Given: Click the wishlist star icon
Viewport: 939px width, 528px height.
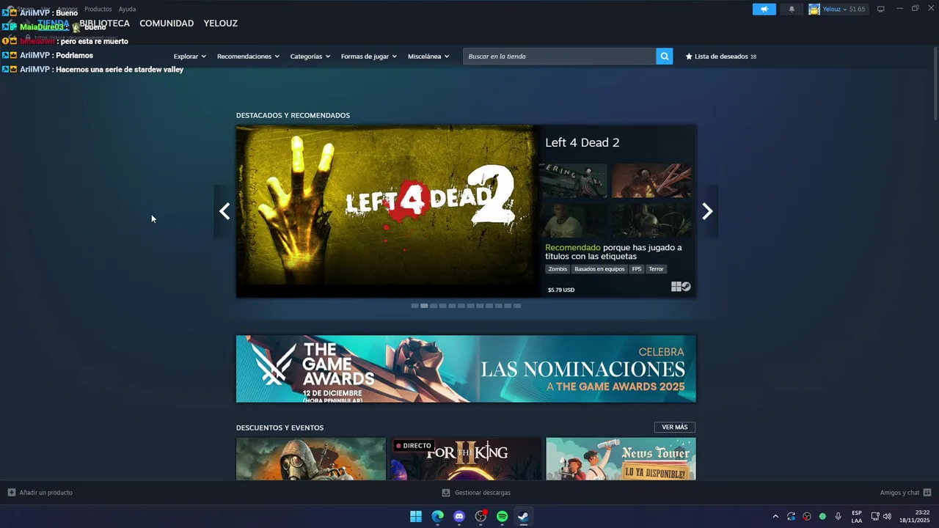Looking at the screenshot, I should pos(689,56).
